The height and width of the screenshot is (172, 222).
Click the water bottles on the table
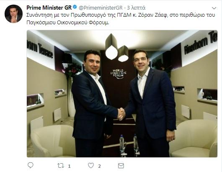pos(129,145)
